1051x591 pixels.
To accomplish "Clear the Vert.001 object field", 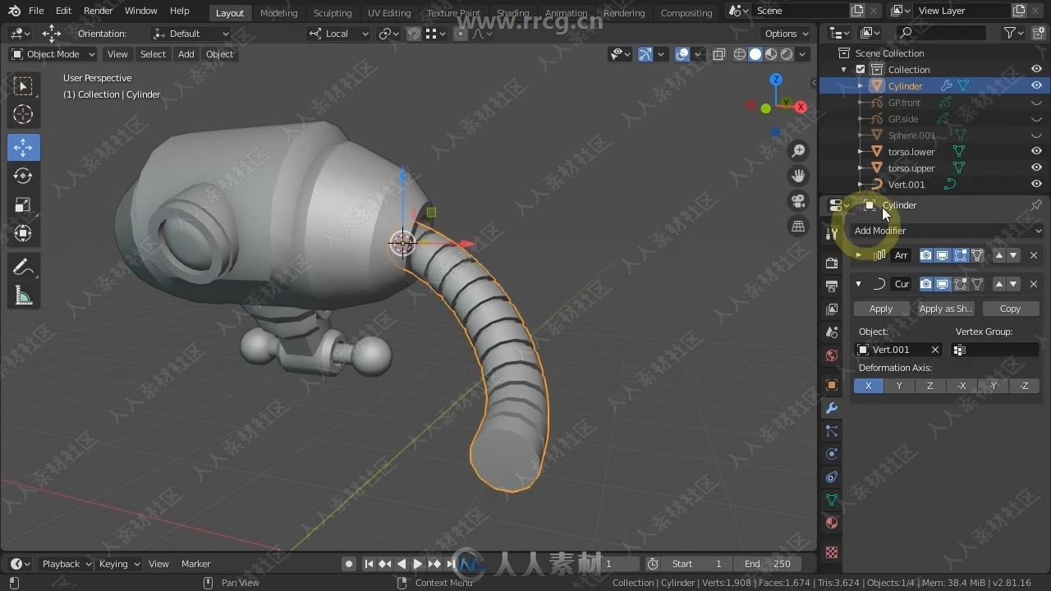I will pos(934,350).
